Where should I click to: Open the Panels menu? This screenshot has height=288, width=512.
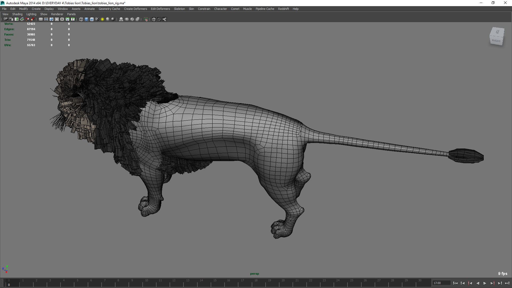pyautogui.click(x=71, y=14)
